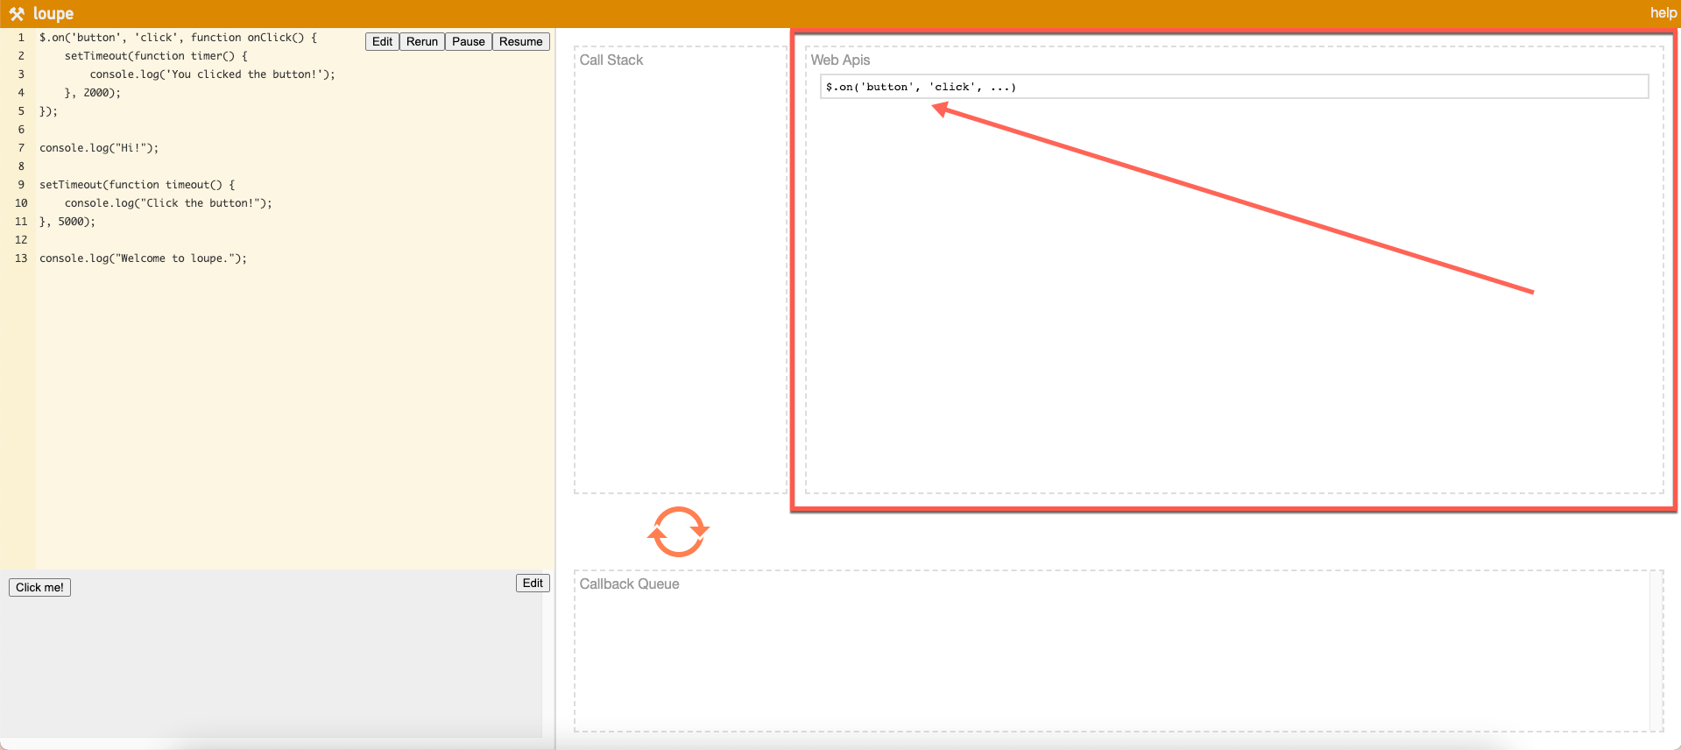
Task: Click code line setTimeout(function timer() {
Action: [156, 56]
